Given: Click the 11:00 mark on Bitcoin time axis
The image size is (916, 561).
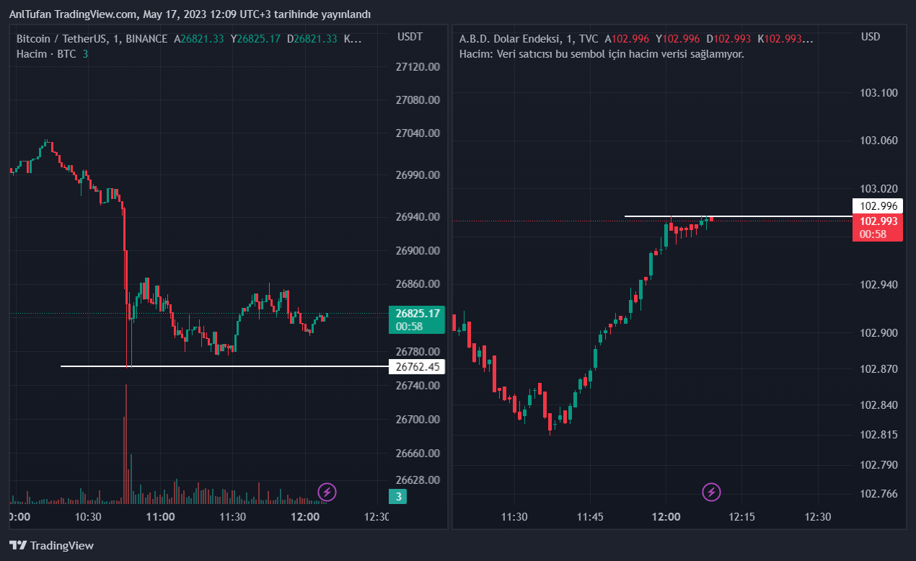Looking at the screenshot, I should pyautogui.click(x=160, y=517).
